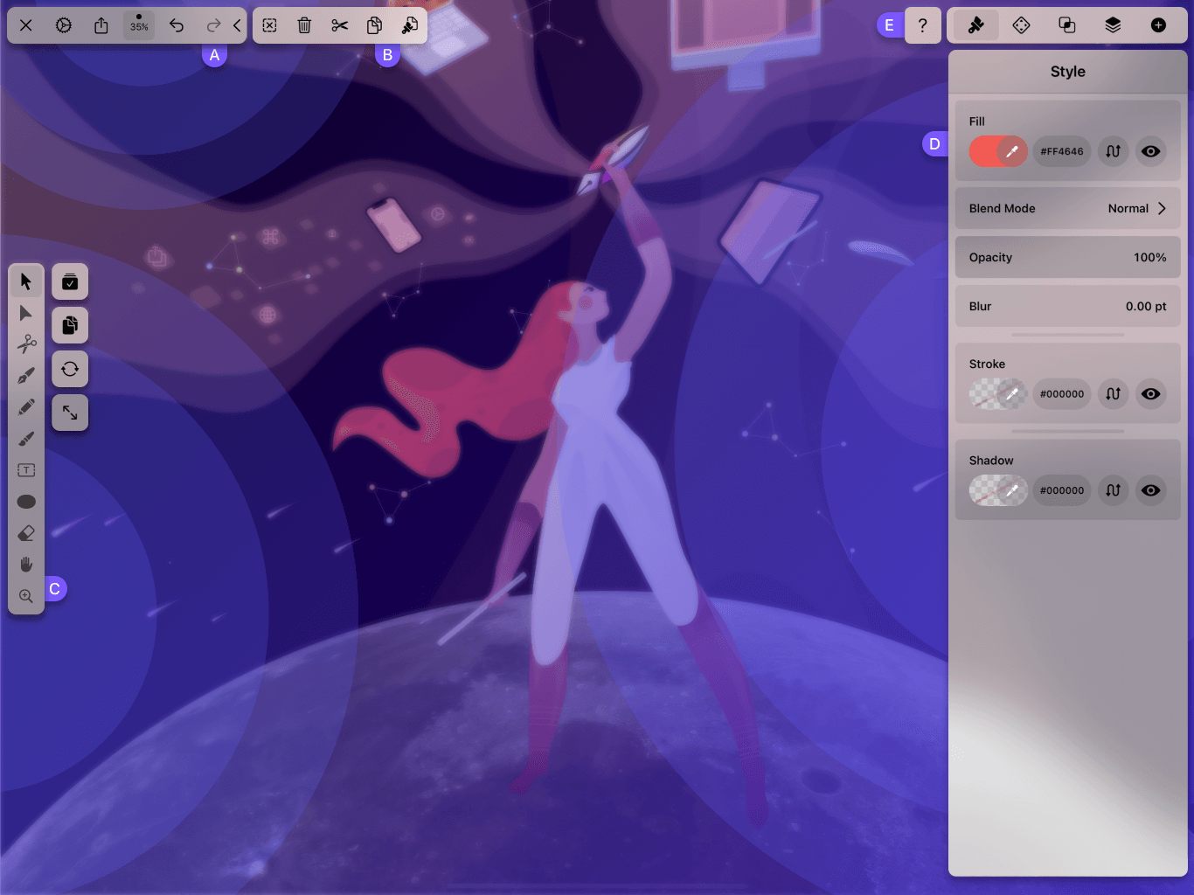This screenshot has width=1194, height=895.
Task: Select the Scissors tool in left toolbar
Action: click(26, 344)
